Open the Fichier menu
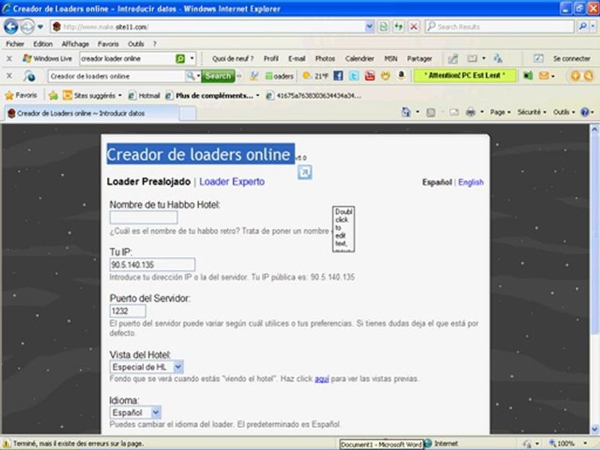The width and height of the screenshot is (600, 450). pyautogui.click(x=15, y=44)
